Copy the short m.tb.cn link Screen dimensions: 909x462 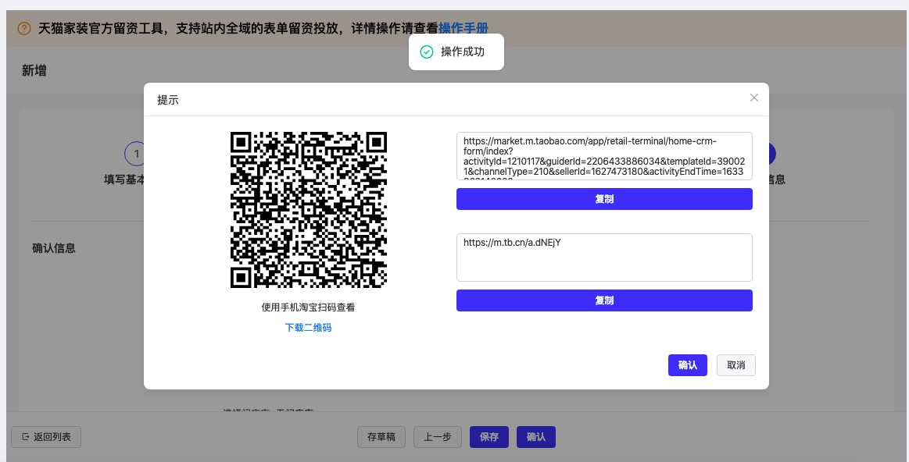[604, 300]
